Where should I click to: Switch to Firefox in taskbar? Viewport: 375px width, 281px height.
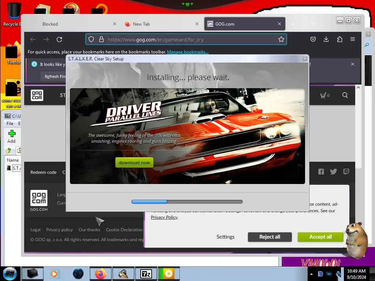(101, 274)
